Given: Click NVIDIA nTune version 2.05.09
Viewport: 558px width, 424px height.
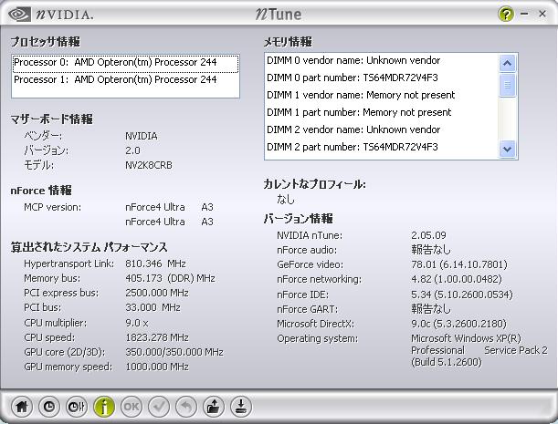Looking at the screenshot, I should [x=428, y=235].
